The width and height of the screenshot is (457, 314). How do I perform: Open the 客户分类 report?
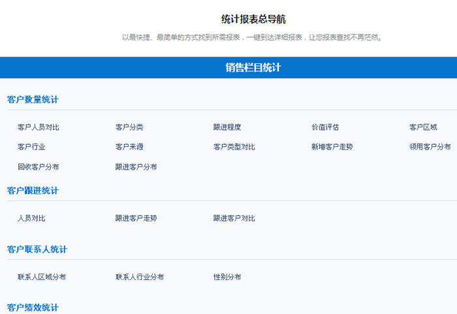click(129, 127)
